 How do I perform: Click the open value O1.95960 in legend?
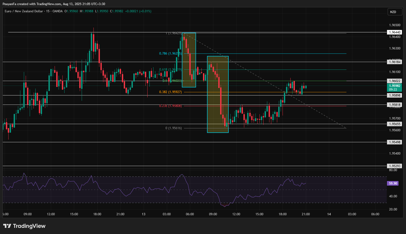[71, 11]
